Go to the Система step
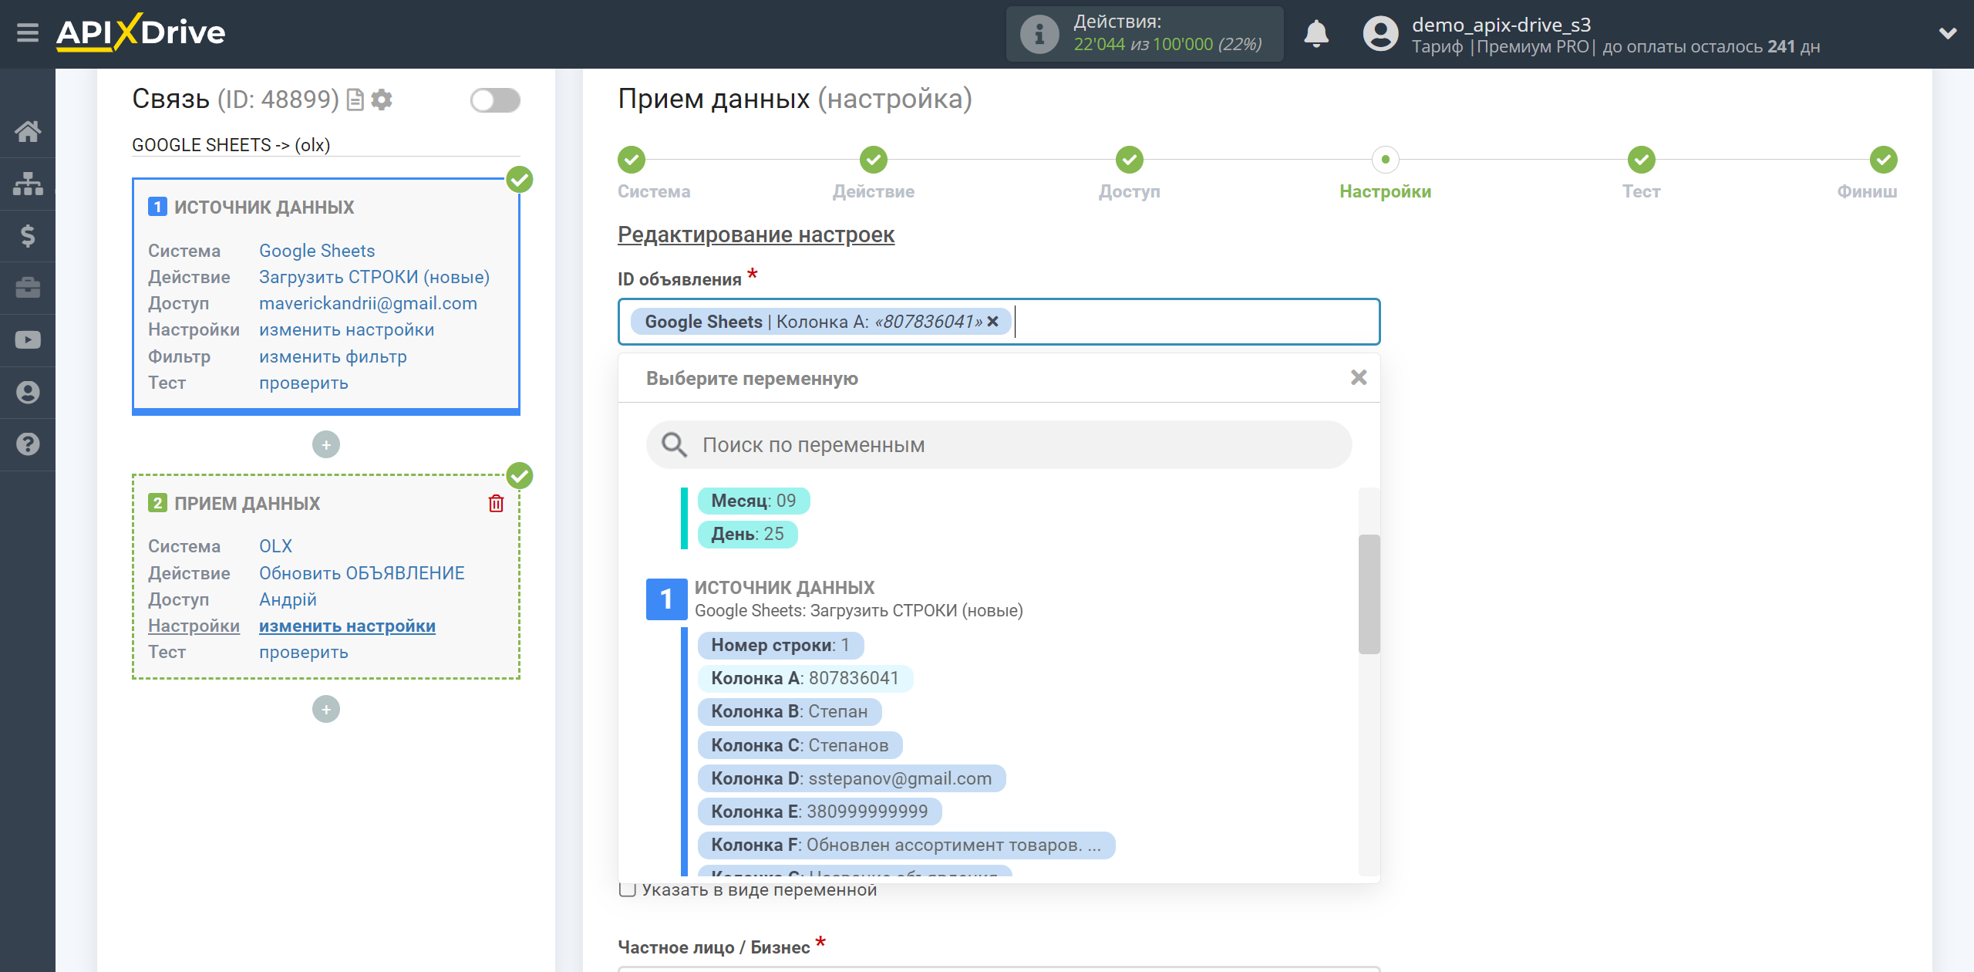The height and width of the screenshot is (972, 1974). point(632,160)
